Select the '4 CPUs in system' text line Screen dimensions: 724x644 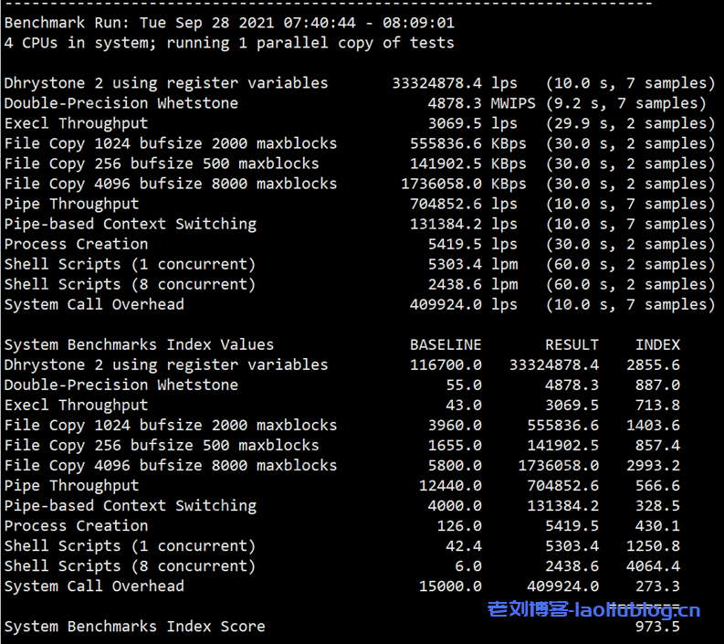click(228, 43)
